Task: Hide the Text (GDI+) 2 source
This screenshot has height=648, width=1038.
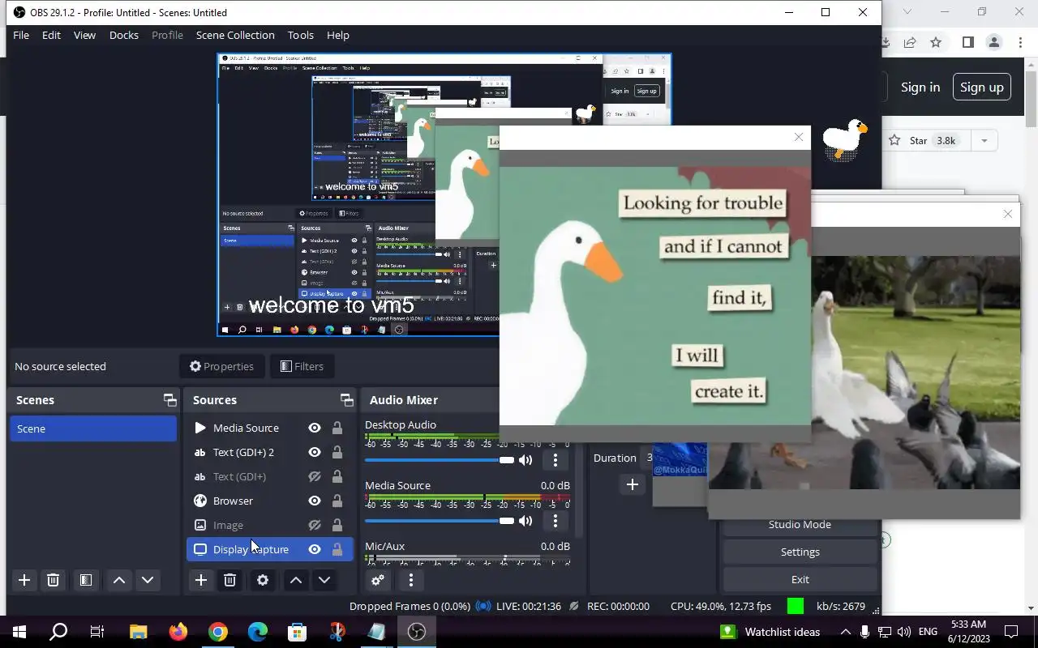Action: click(x=315, y=452)
